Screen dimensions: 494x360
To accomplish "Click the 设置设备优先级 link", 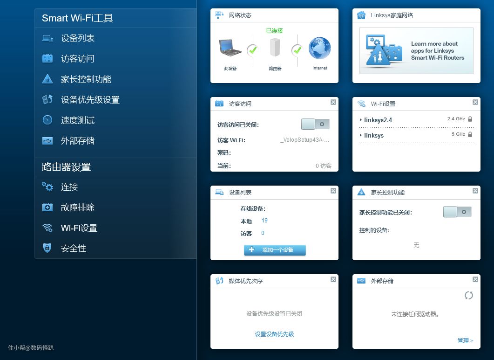I will (274, 334).
